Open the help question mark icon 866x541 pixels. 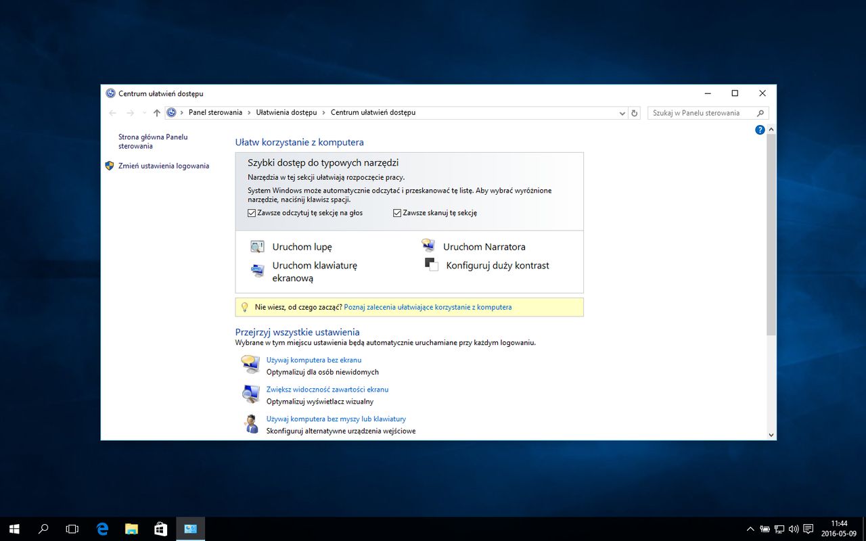pos(760,130)
